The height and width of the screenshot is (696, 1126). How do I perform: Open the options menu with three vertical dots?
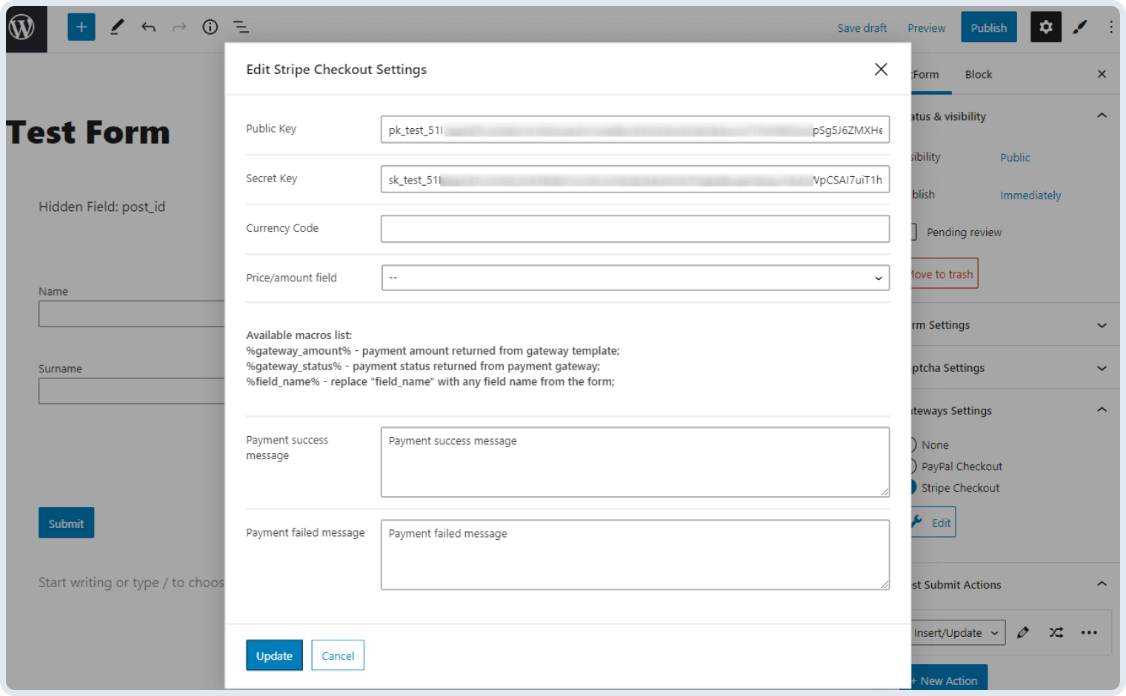point(1112,27)
